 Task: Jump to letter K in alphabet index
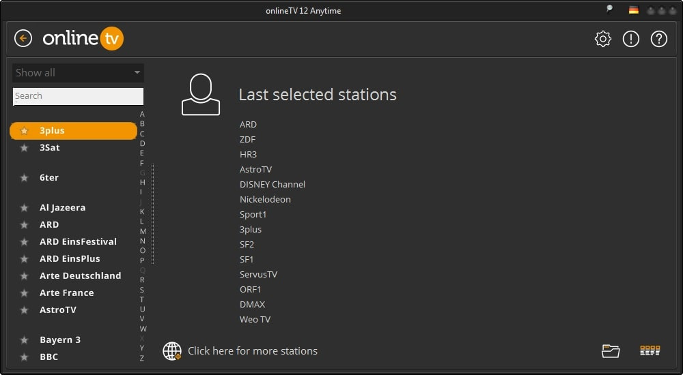(142, 211)
